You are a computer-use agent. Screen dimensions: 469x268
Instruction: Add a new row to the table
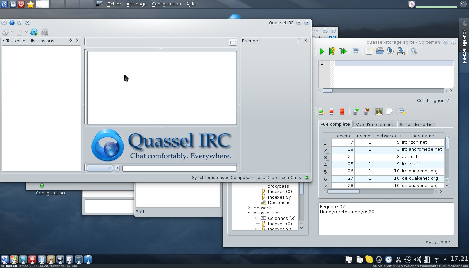[x=321, y=111]
